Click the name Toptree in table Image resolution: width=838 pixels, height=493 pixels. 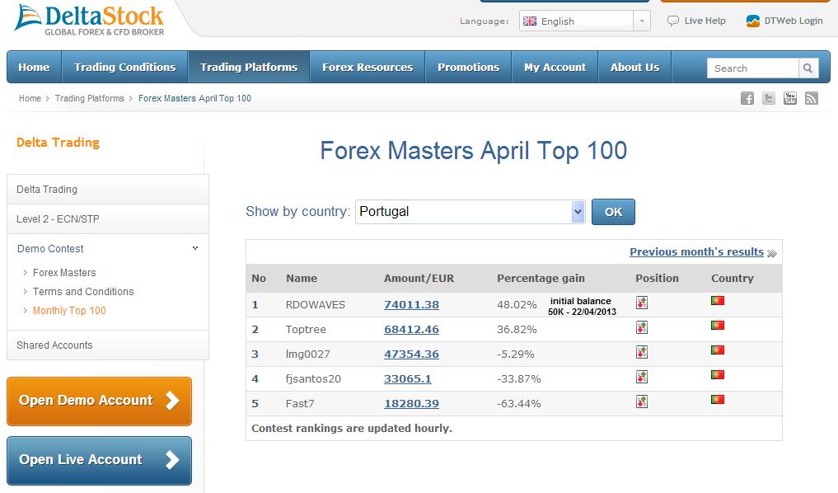coord(306,330)
